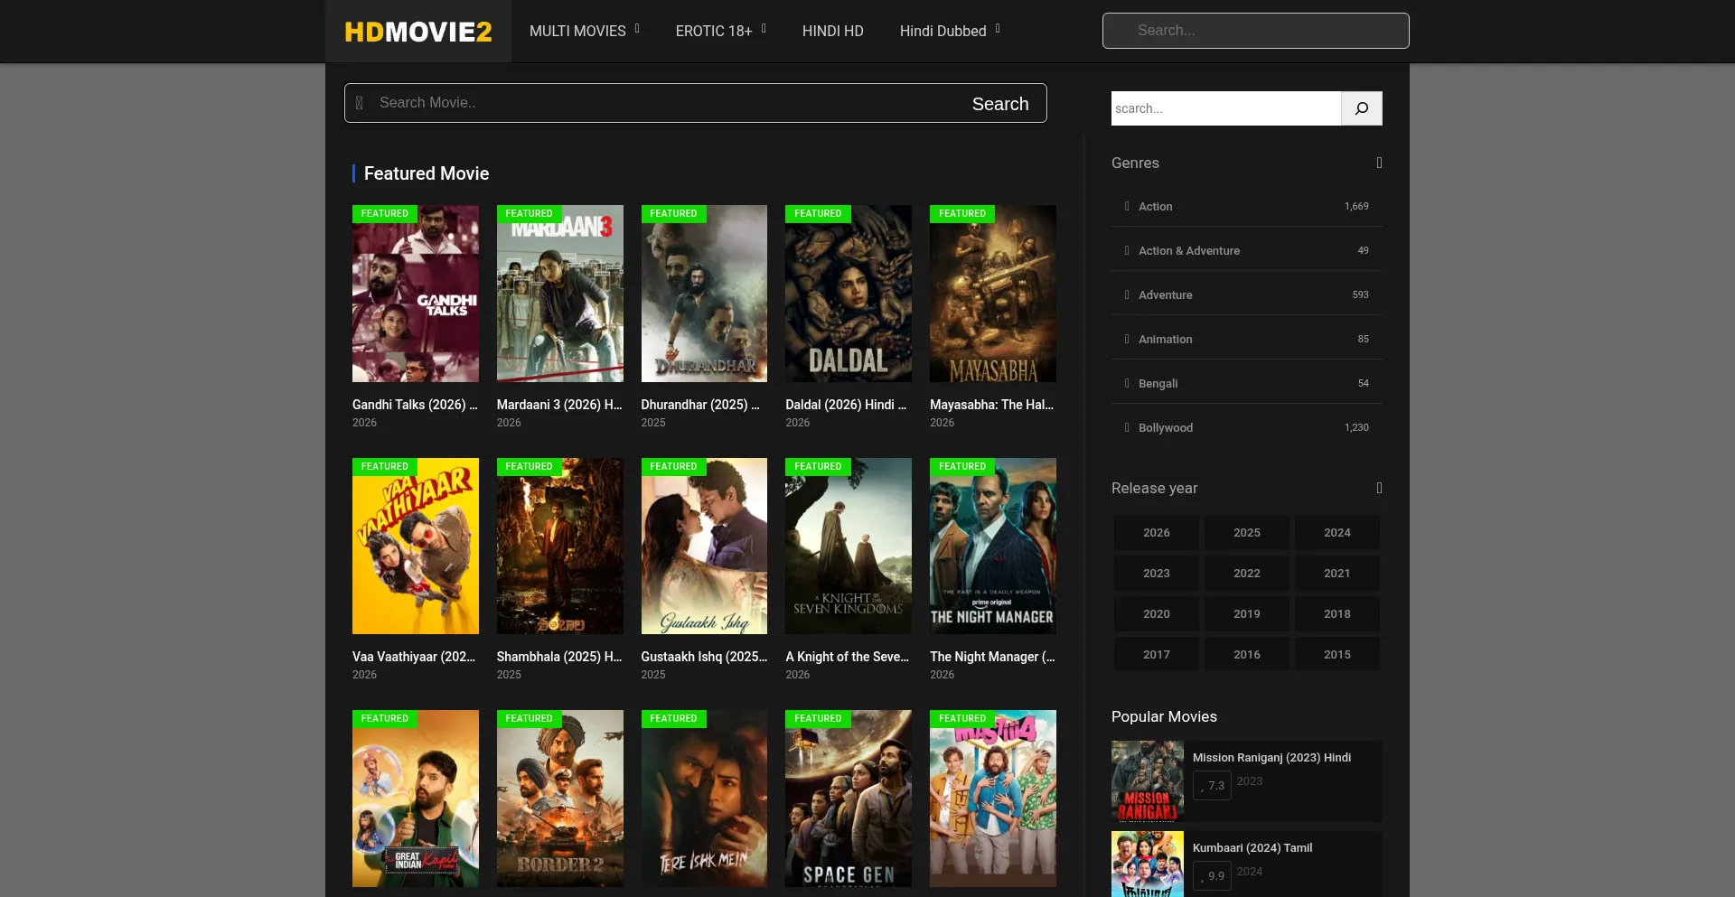This screenshot has width=1735, height=897.
Task: Click the Daldal (2026) Hindi title link
Action: coord(846,405)
